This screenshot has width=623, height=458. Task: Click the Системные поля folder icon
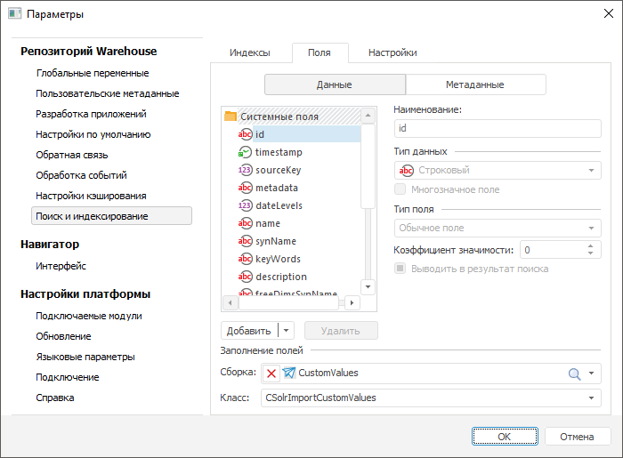231,117
